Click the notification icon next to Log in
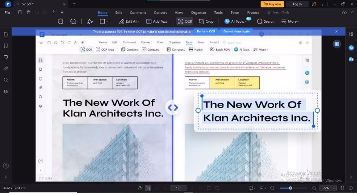Screen dimensions: 357x193 (x=314, y=4)
